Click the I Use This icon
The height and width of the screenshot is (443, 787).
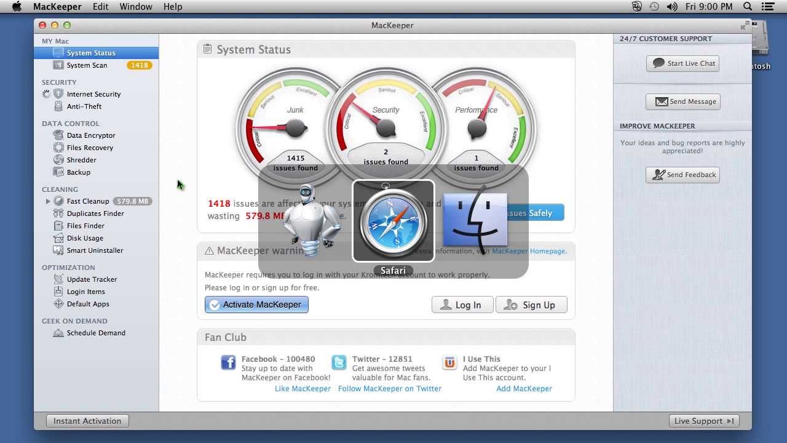(449, 362)
